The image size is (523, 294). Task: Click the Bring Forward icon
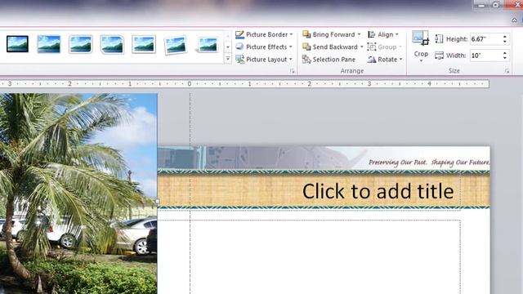point(306,34)
